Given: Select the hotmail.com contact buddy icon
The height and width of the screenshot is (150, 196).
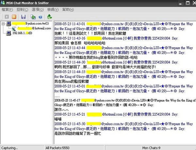Looking at the screenshot, I should (x=14, y=28).
